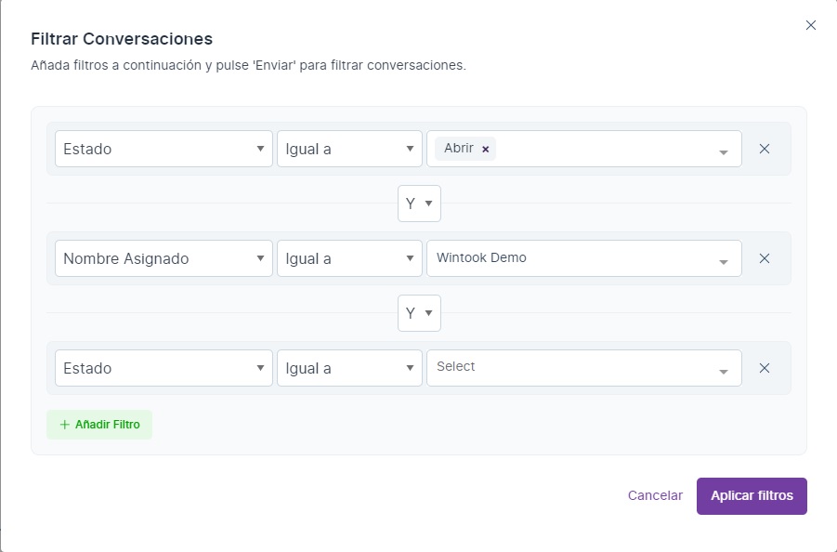
Task: Open the third row Estado attribute dropdown
Action: (163, 368)
